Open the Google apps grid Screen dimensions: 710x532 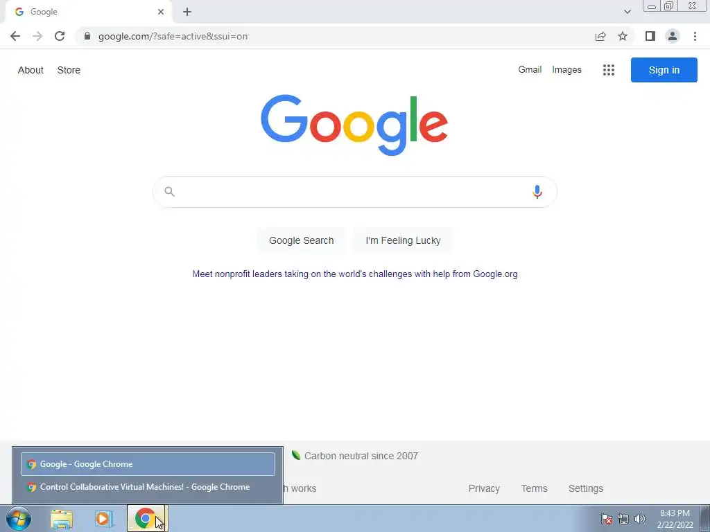pos(609,70)
